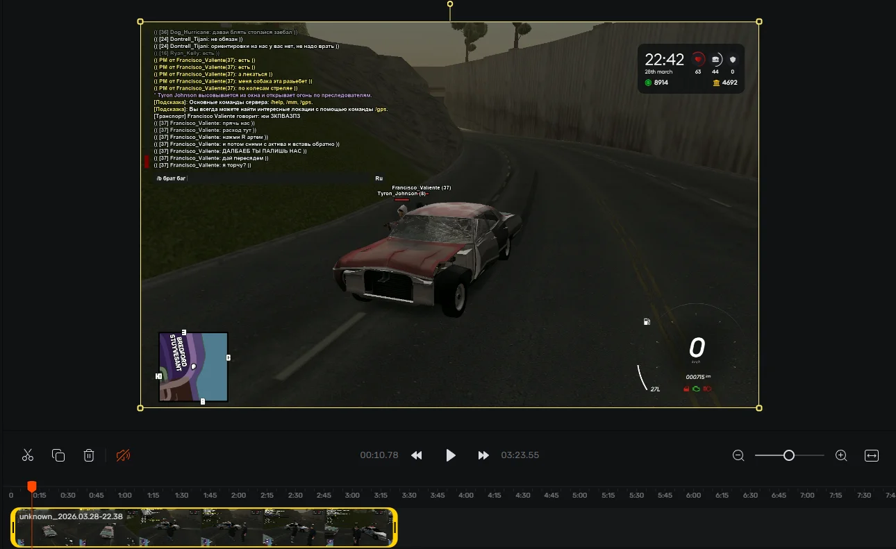Play the video preview

[x=450, y=455]
